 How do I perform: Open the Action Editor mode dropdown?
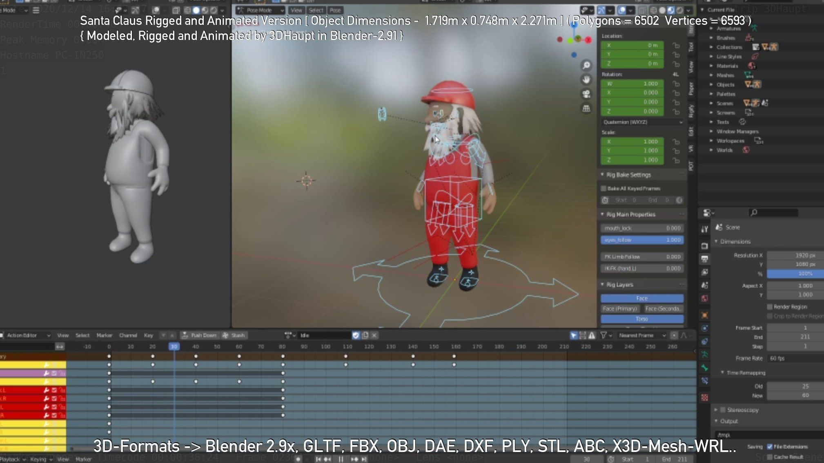click(26, 335)
